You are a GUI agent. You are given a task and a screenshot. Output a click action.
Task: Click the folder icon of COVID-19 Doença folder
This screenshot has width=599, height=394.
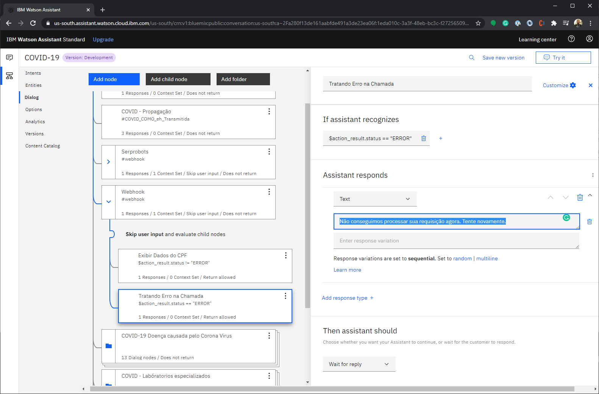pos(109,346)
